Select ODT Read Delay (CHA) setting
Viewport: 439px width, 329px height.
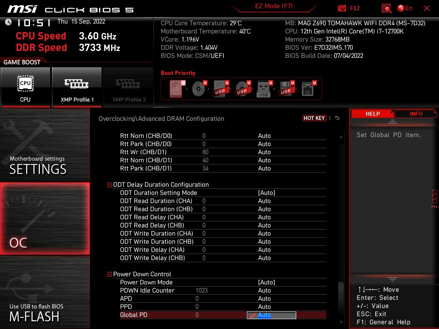point(223,217)
